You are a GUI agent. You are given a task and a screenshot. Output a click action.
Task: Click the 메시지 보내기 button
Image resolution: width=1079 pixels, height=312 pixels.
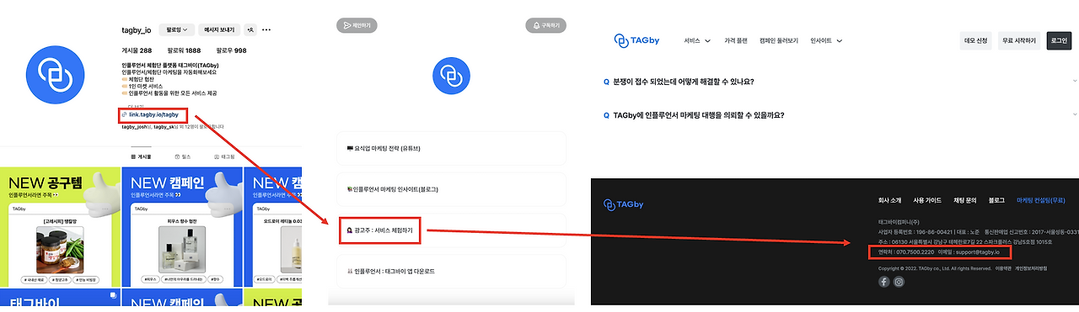219,29
